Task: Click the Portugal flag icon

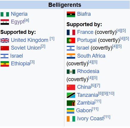Action: click(71, 40)
